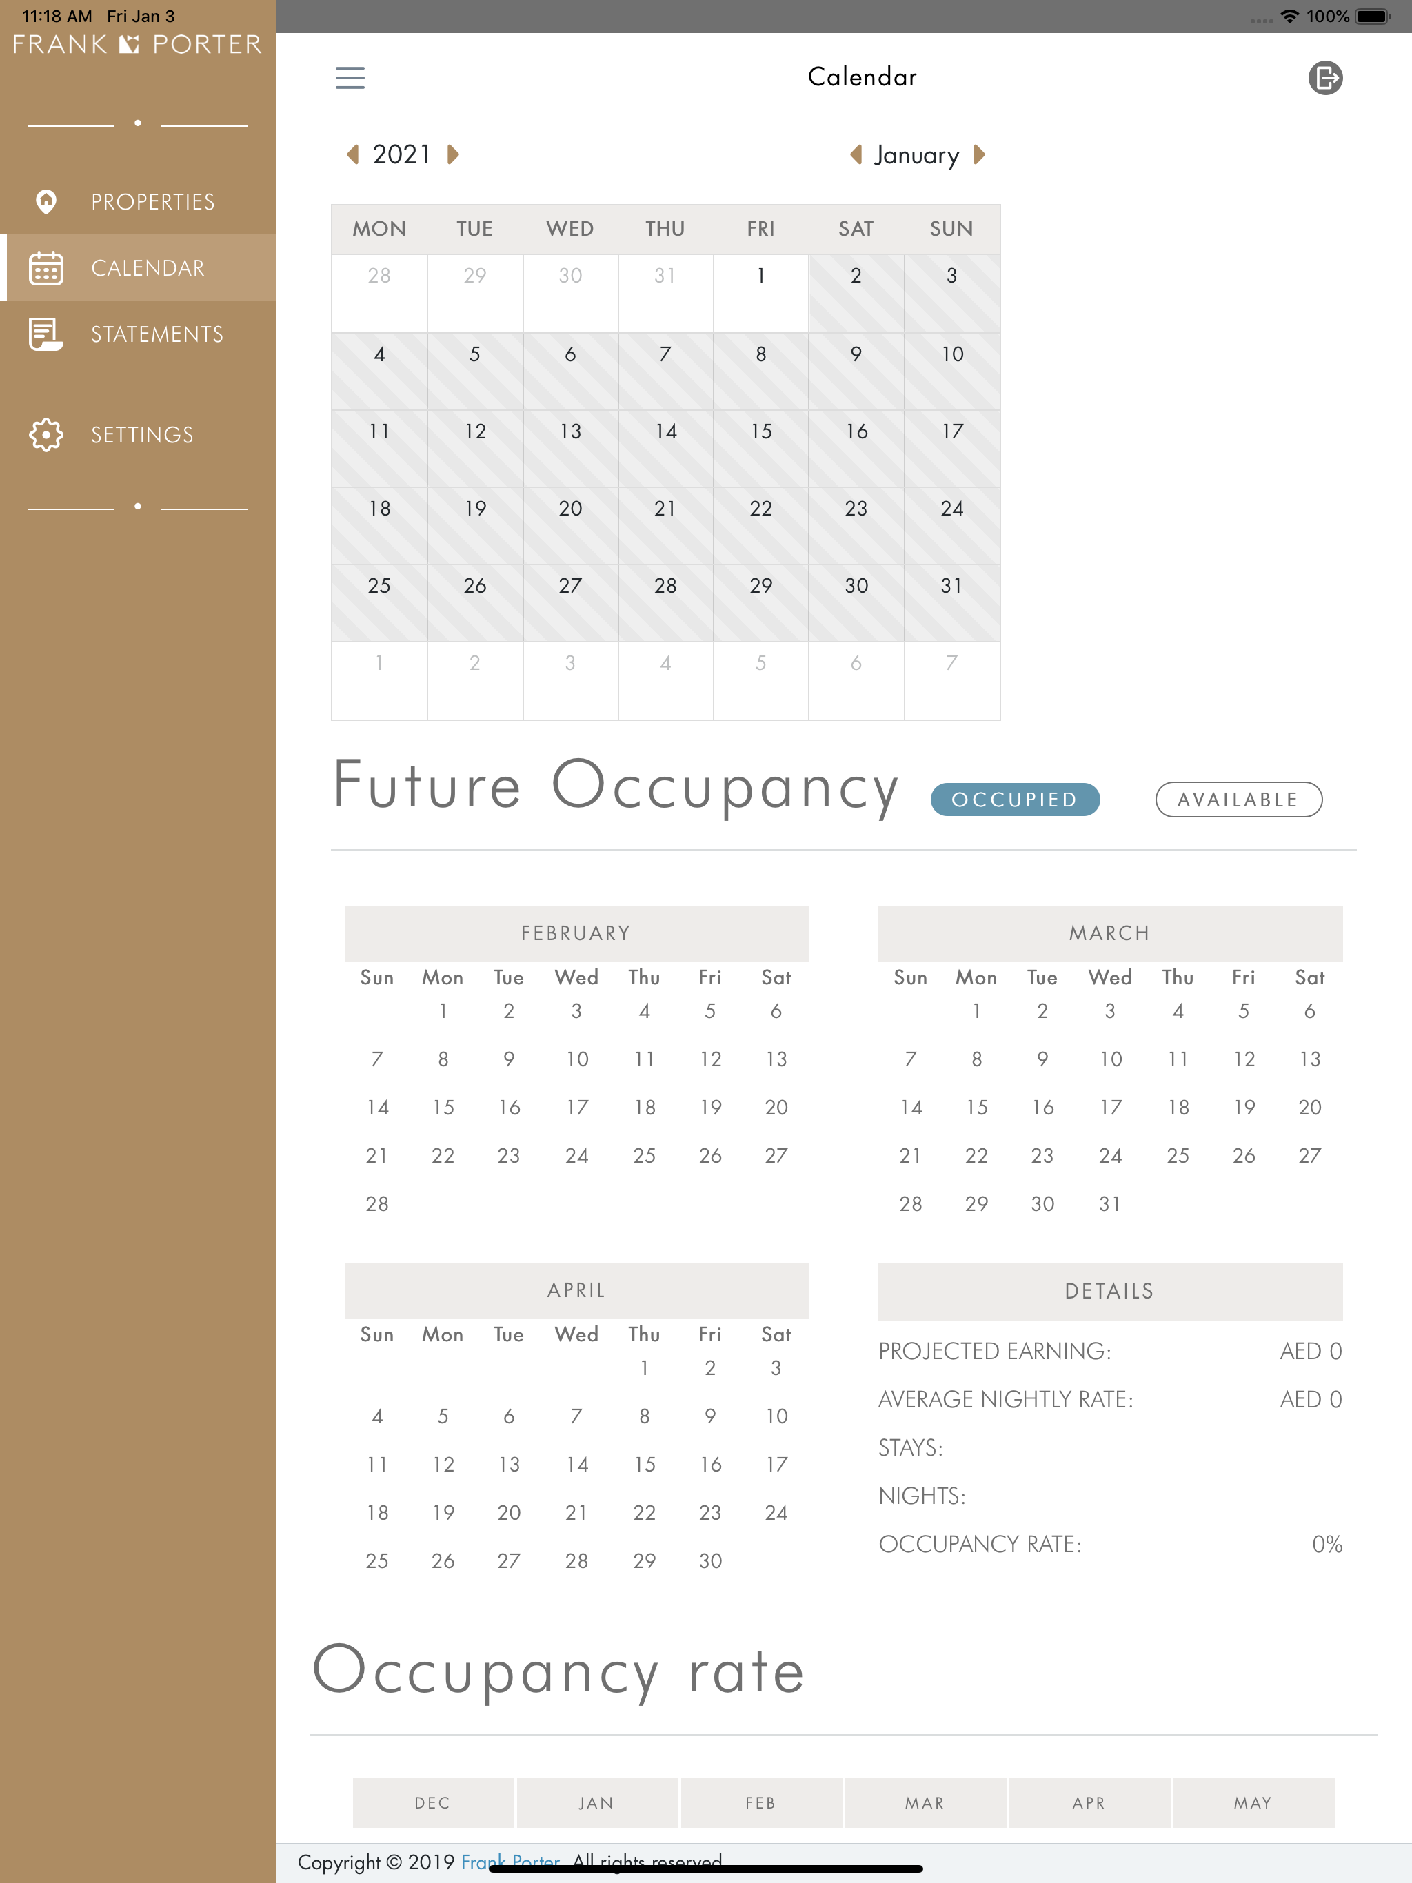The height and width of the screenshot is (1883, 1412).
Task: Tap the Frank Porter logo
Action: [x=137, y=44]
